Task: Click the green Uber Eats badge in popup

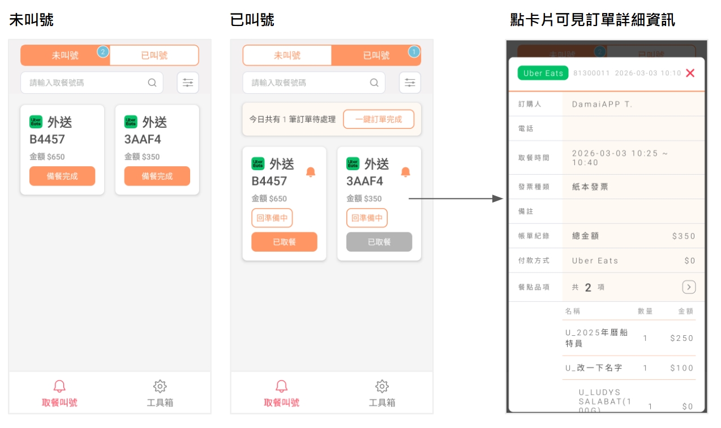Action: [x=543, y=73]
